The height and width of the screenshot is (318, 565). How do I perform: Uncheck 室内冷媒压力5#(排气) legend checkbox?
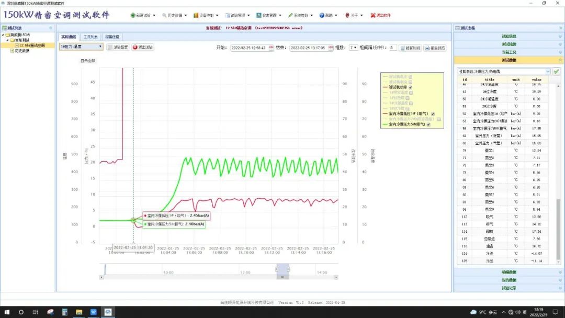[x=428, y=124]
